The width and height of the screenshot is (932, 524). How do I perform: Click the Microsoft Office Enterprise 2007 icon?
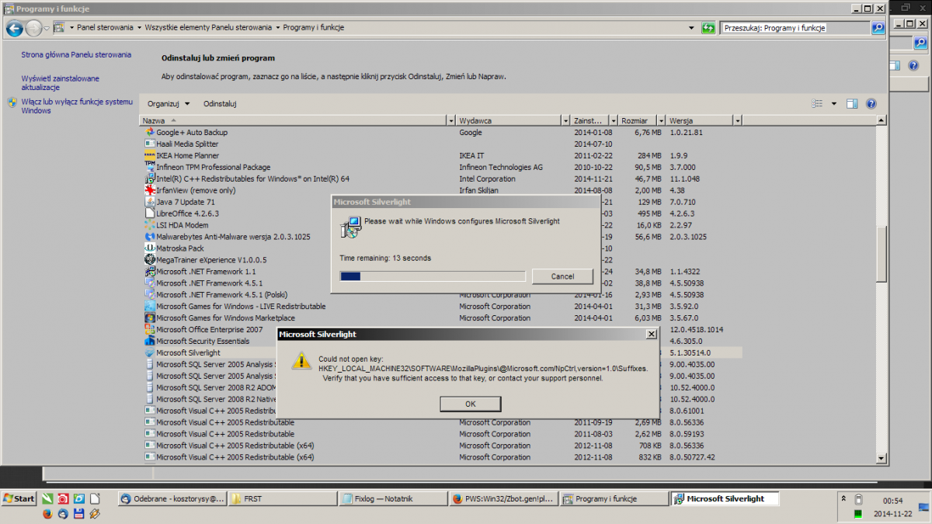pos(150,329)
